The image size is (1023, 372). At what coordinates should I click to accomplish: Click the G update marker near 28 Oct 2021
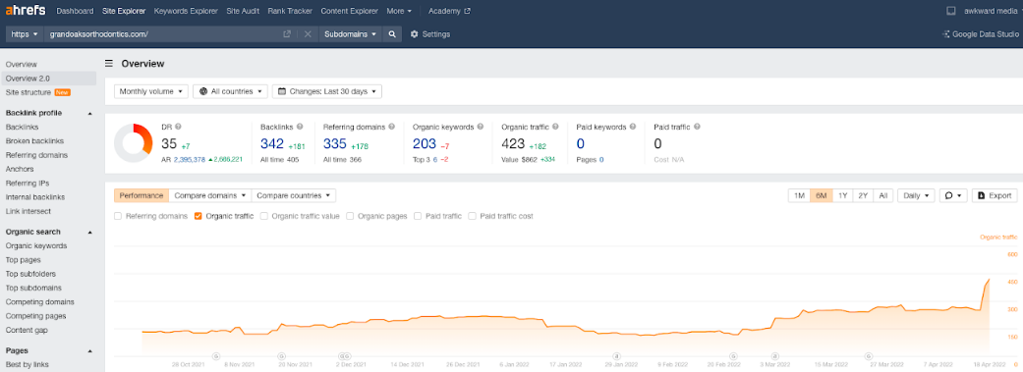pos(216,355)
